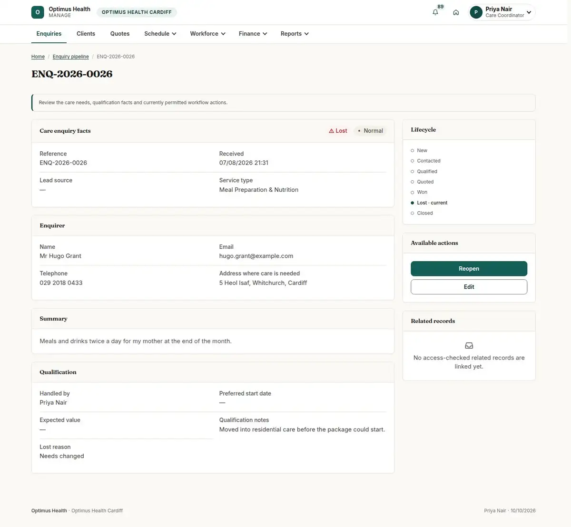Follow the Home breadcrumb link
Viewport: 571px width, 527px height.
[x=38, y=57]
